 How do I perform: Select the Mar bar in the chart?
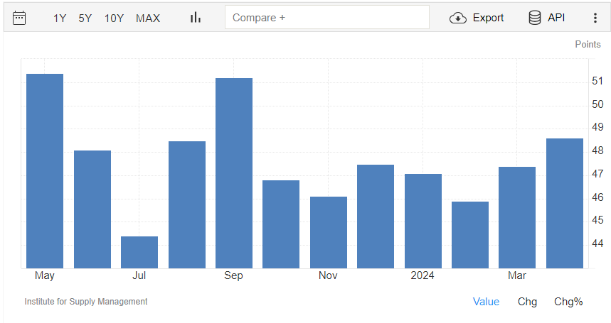[x=517, y=217]
